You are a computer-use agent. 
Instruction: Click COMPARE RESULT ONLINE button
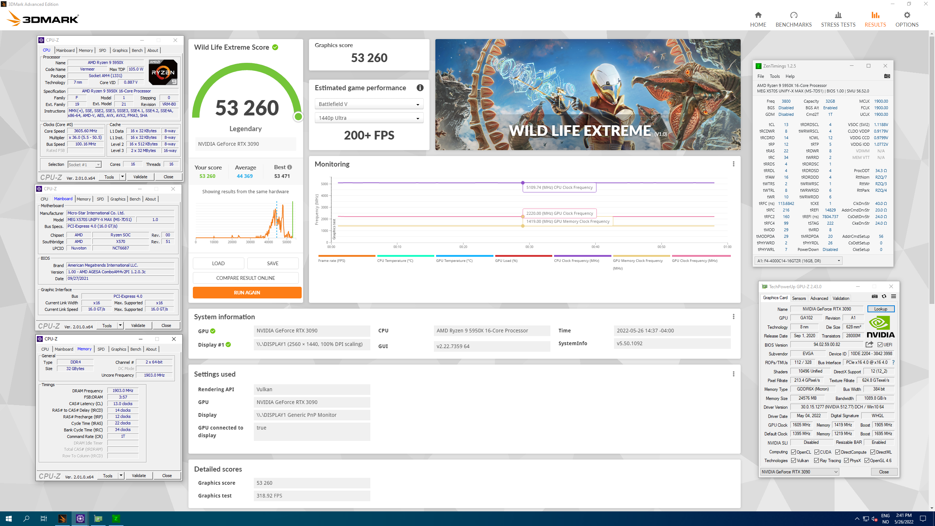coord(245,278)
